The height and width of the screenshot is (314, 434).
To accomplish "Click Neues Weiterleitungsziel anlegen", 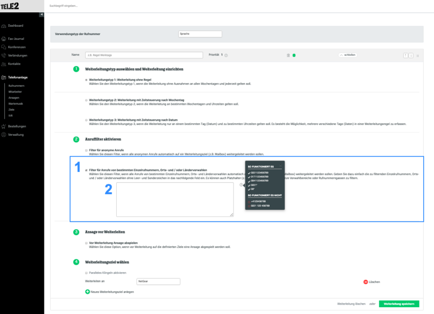I will [112, 292].
